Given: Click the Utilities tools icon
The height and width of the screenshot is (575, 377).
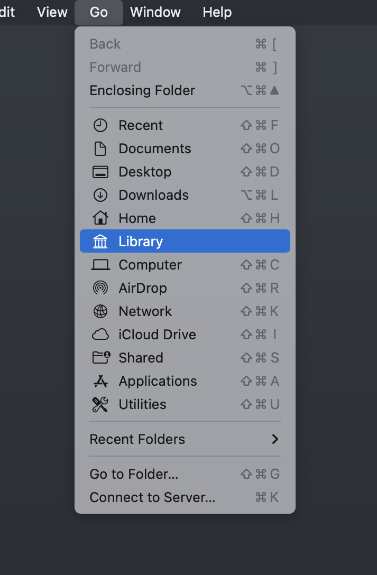Looking at the screenshot, I should (100, 404).
